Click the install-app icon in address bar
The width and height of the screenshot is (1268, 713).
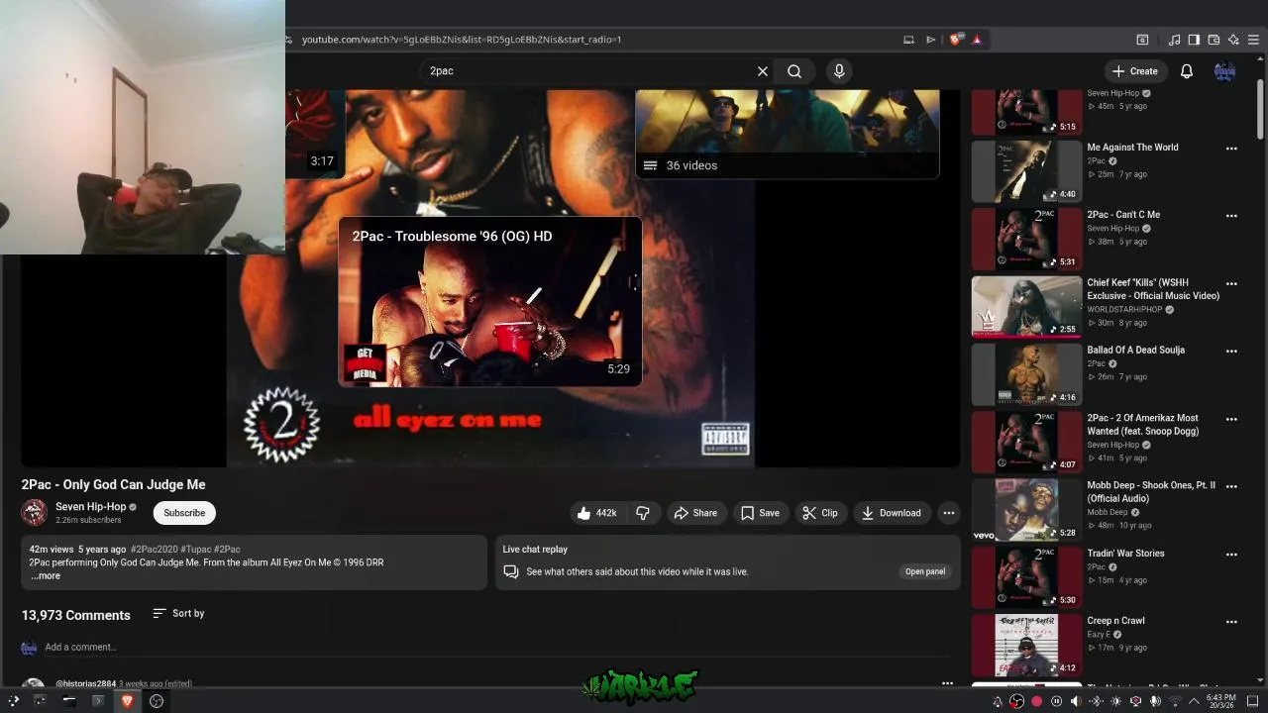click(x=908, y=40)
